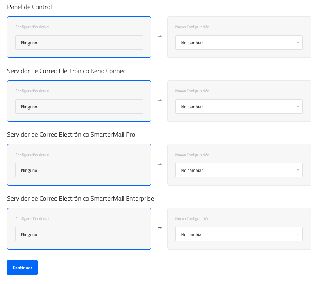Click the Panel de Control 'Ninguno' field
The height and width of the screenshot is (284, 320).
click(79, 43)
